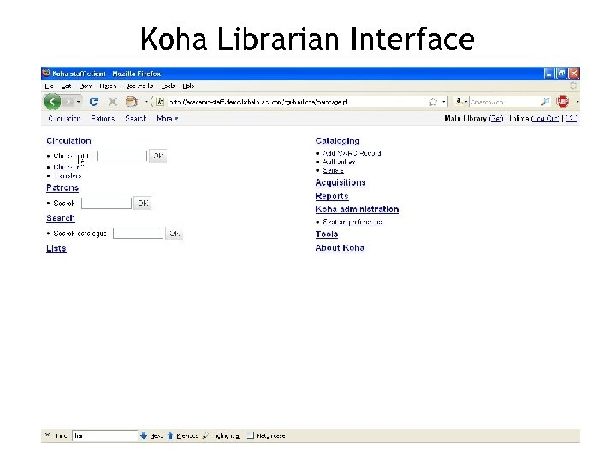
Task: Select Circulation in Koha top navigation
Action: (x=64, y=118)
